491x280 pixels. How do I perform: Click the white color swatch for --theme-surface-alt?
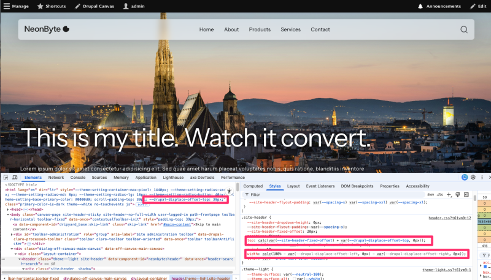pyautogui.click(x=295, y=279)
